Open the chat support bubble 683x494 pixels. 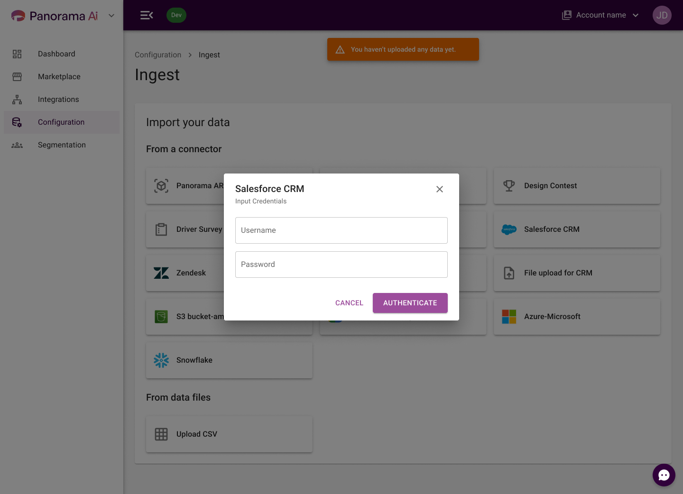click(664, 475)
